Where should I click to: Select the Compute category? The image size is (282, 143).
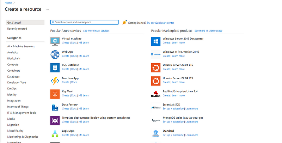pos(13,65)
